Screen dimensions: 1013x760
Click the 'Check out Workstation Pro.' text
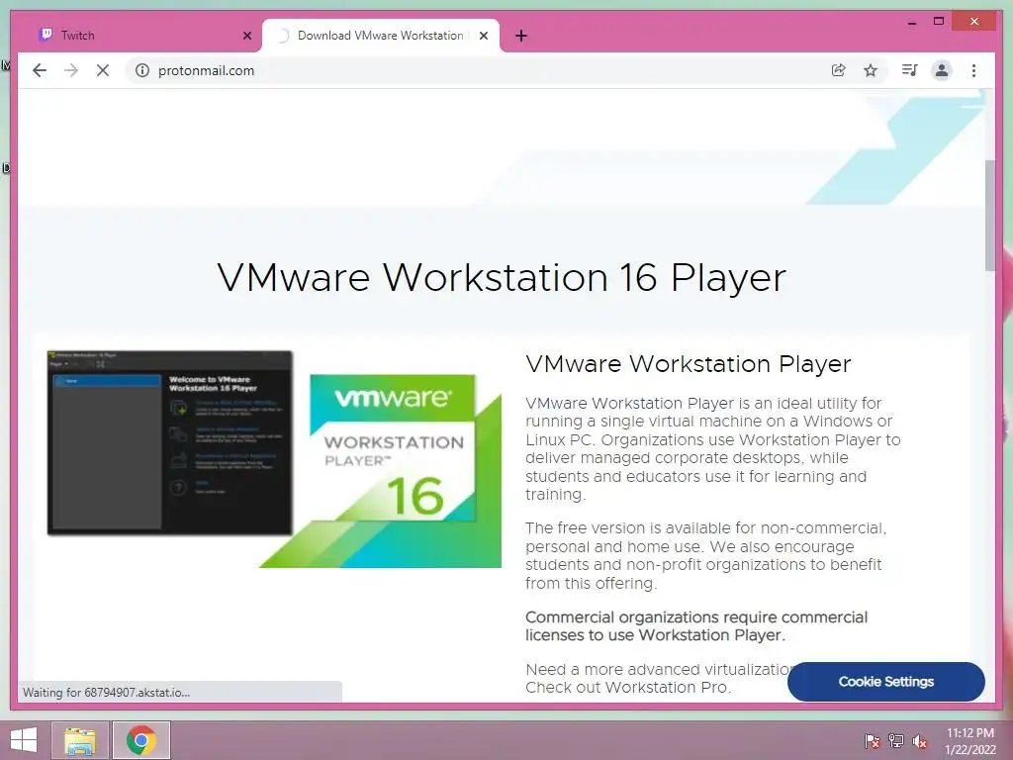(x=628, y=688)
